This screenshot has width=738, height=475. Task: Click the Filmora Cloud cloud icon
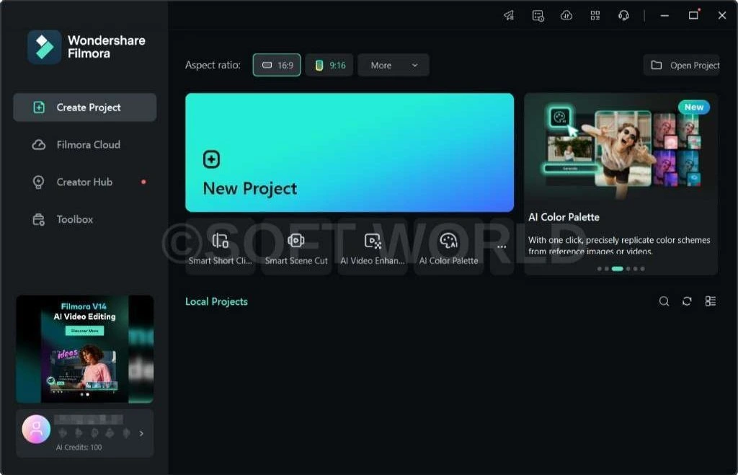[x=39, y=145]
